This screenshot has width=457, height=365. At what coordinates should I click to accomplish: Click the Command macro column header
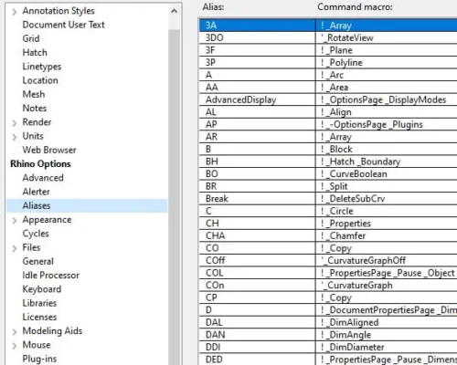click(x=355, y=7)
